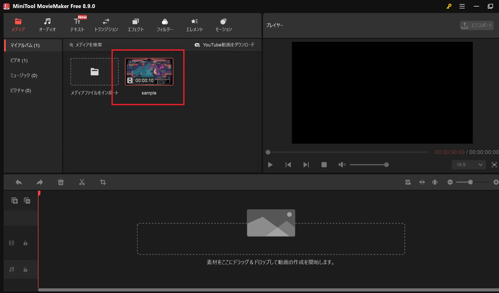
Task: Toggle the linked-clips icon on timeline toolbar
Action: pyautogui.click(x=408, y=182)
